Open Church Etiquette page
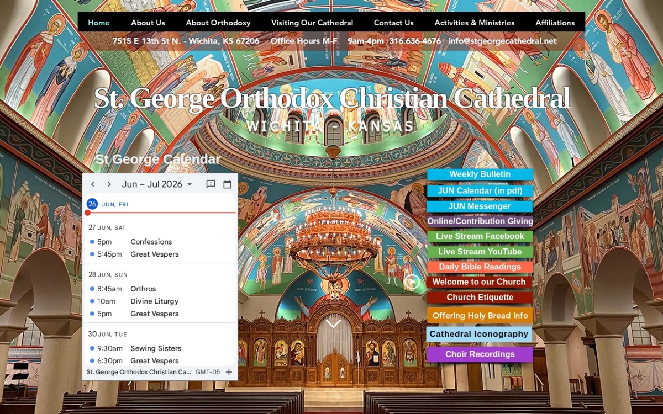The width and height of the screenshot is (663, 414). point(480,298)
